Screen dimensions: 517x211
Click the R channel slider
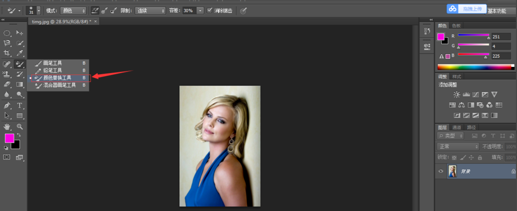pyautogui.click(x=473, y=35)
